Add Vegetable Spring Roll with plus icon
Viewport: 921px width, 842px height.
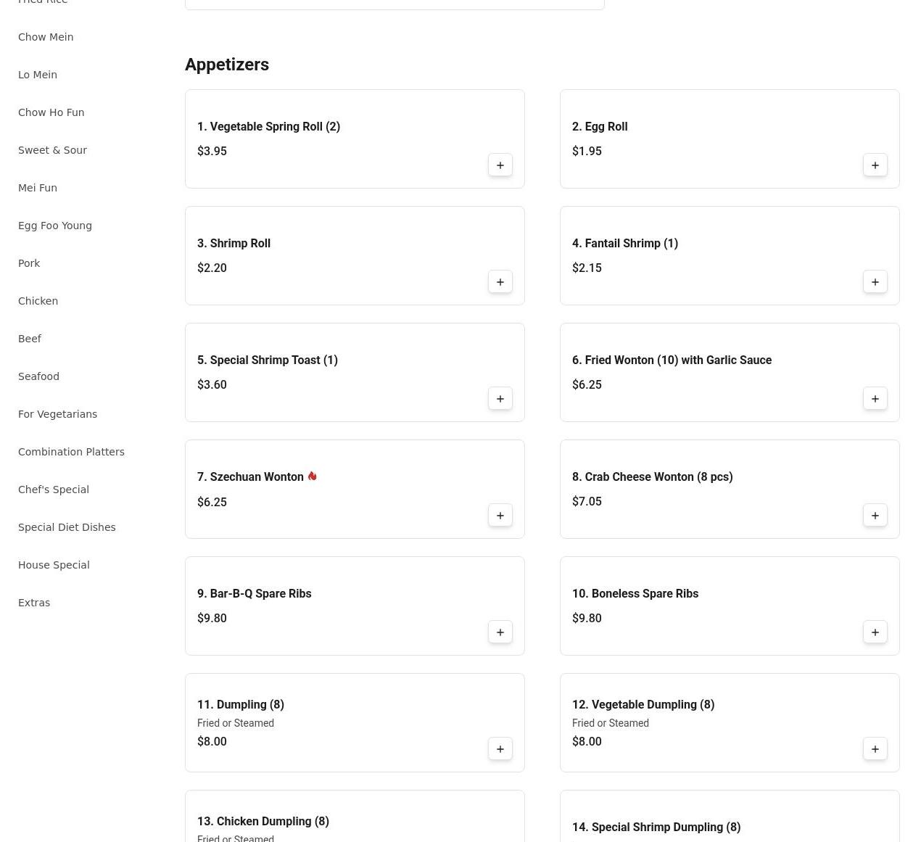[500, 165]
